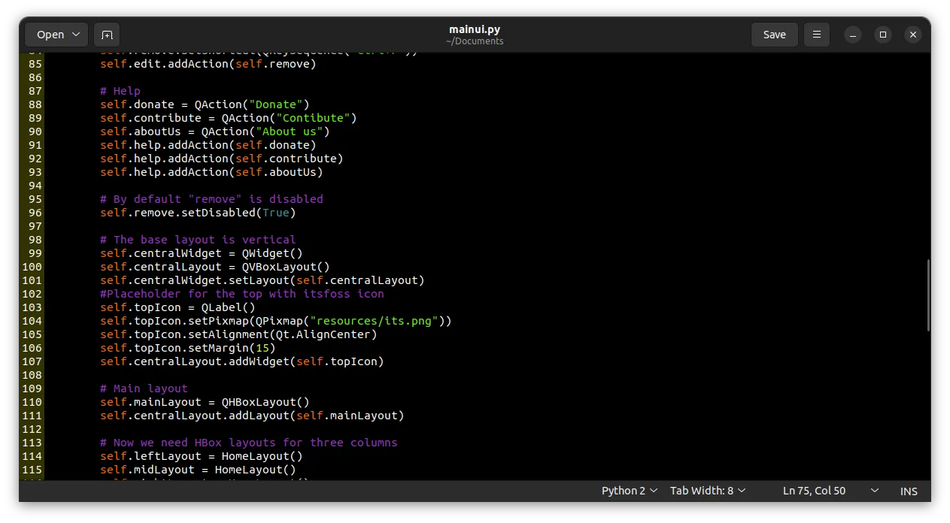Expand the Tab Width: 8 dropdown
The height and width of the screenshot is (523, 950).
(707, 491)
